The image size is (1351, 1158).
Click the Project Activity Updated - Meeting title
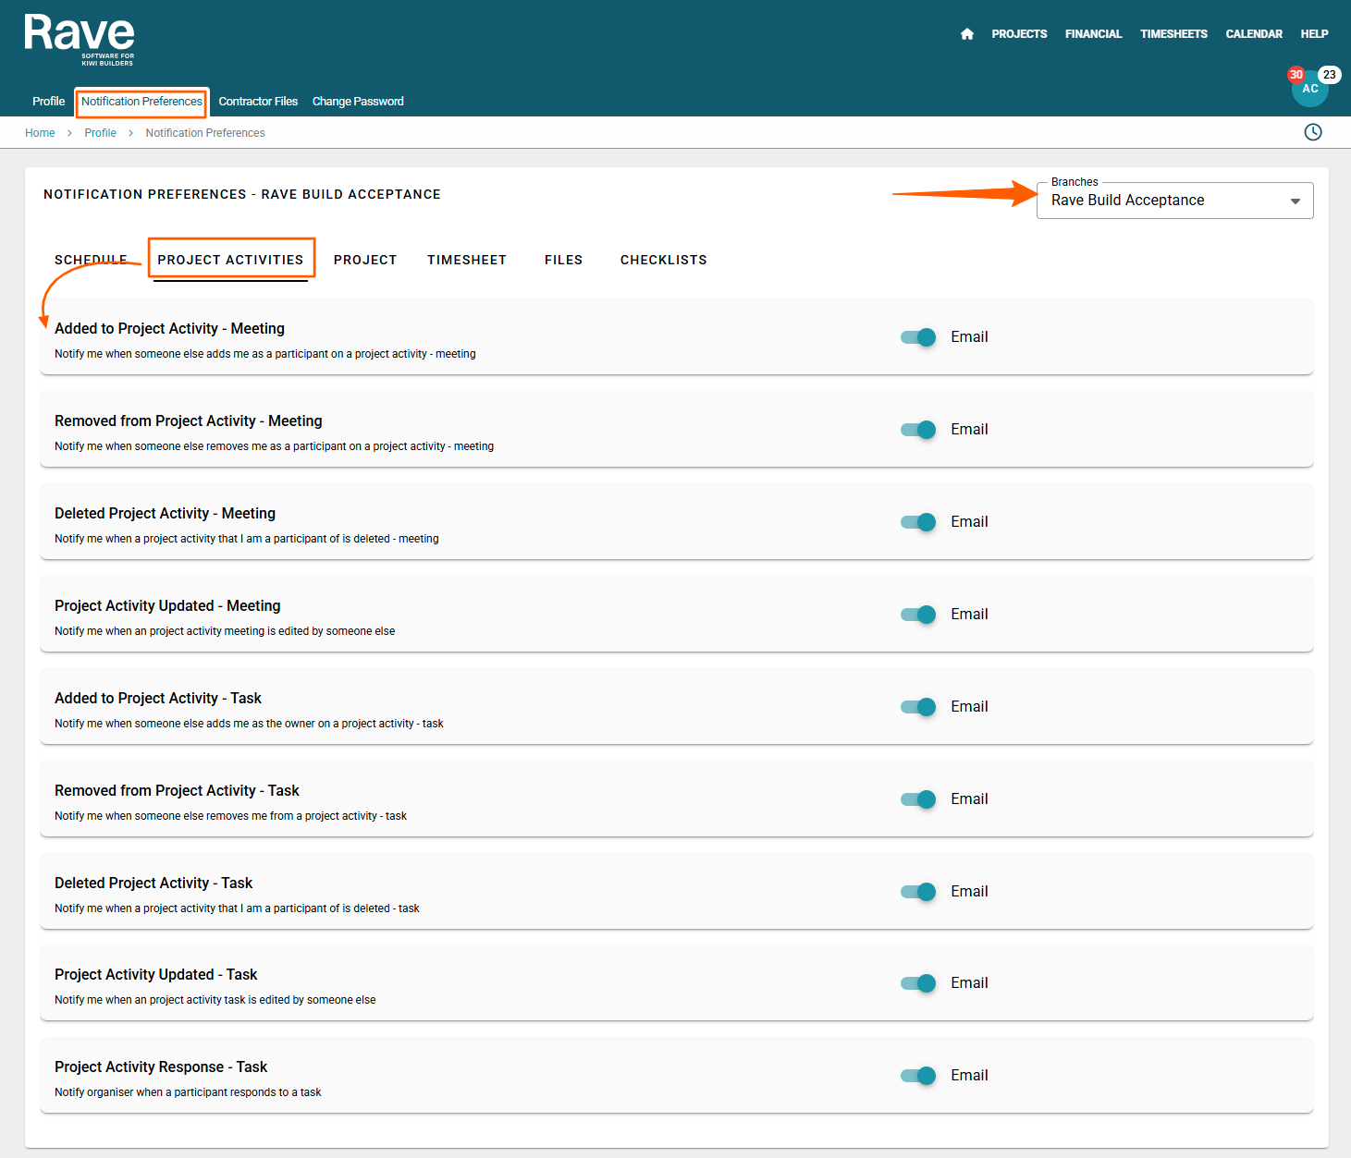[x=167, y=606]
